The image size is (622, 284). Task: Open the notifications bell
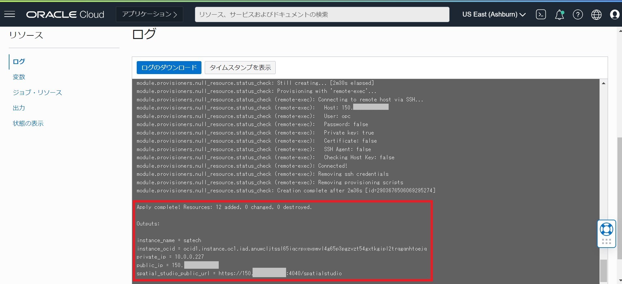tap(559, 15)
